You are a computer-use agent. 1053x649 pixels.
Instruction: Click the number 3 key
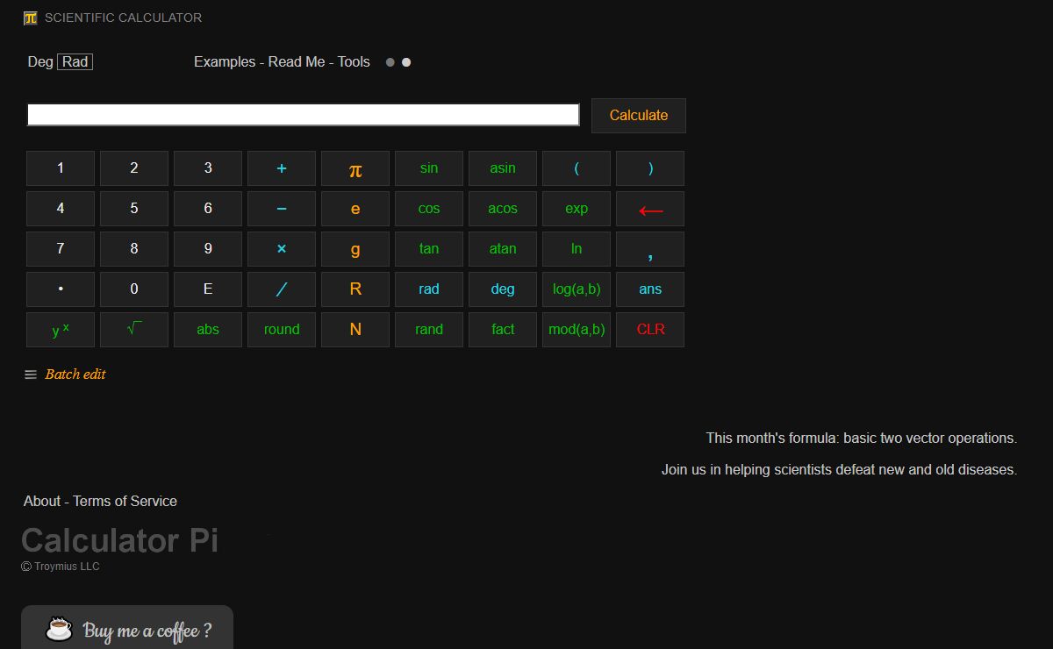point(208,168)
